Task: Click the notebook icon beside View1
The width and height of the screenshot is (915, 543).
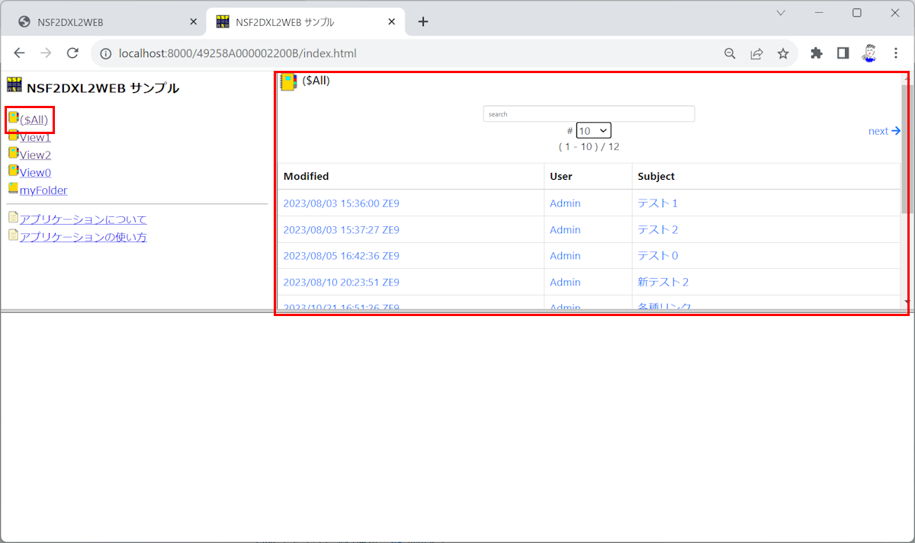Action: (13, 136)
